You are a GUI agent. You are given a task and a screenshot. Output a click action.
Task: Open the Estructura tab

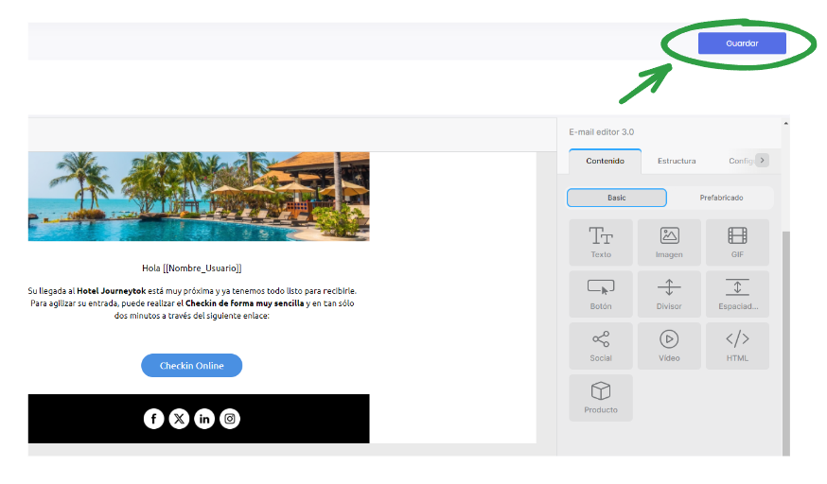click(677, 161)
